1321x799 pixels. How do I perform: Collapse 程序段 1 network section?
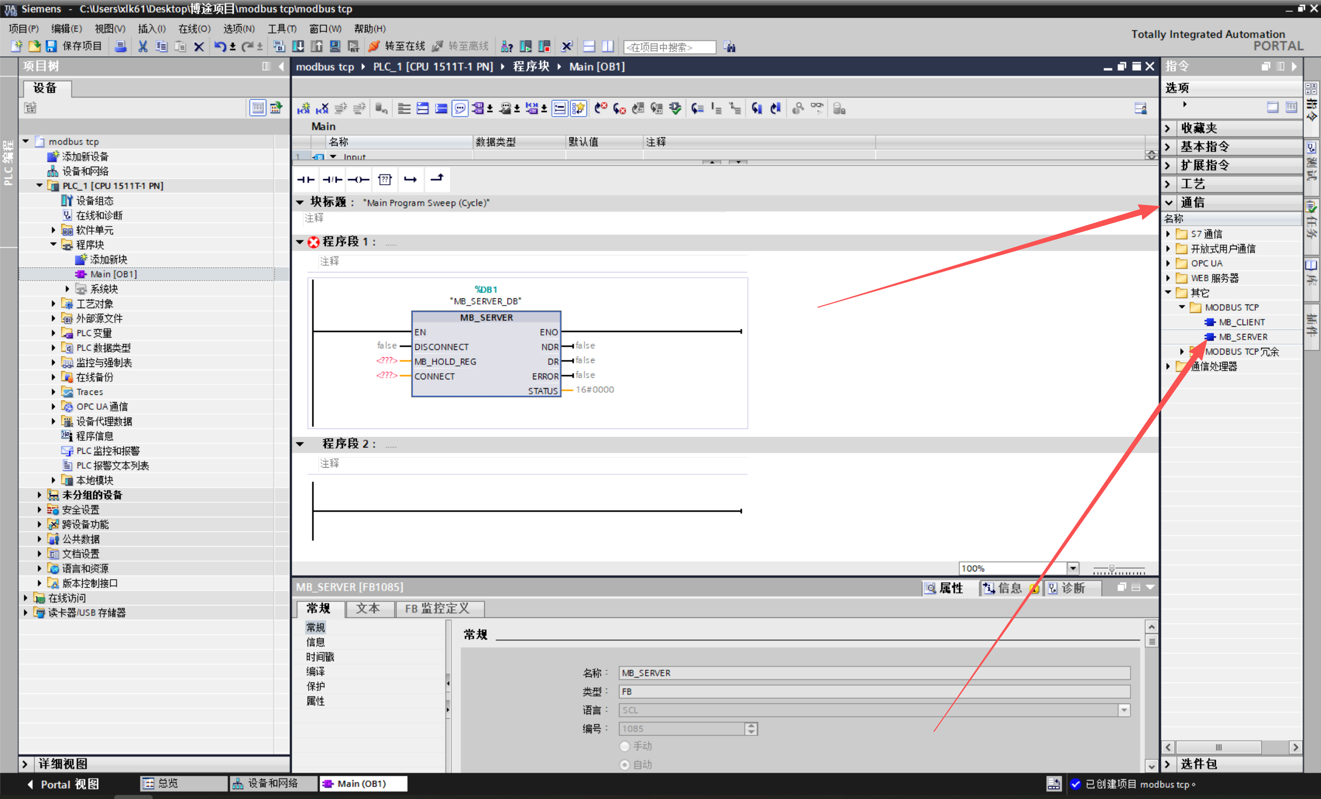(300, 242)
